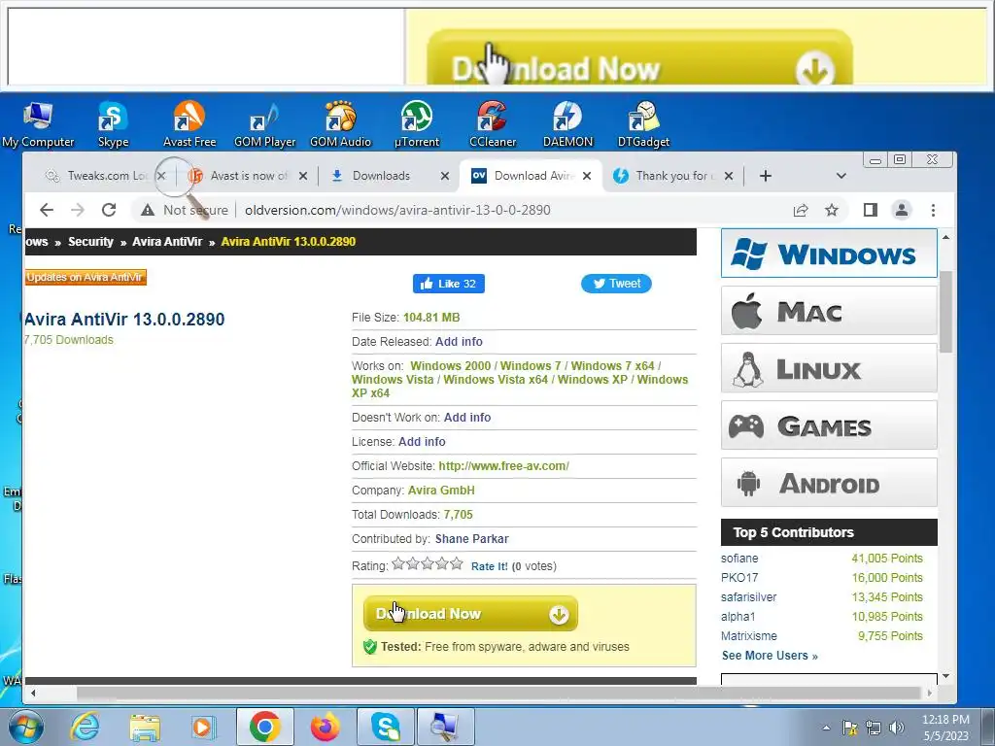Click the Avira AntiVir breadcrumb link
Viewport: 995px width, 746px height.
coord(167,242)
